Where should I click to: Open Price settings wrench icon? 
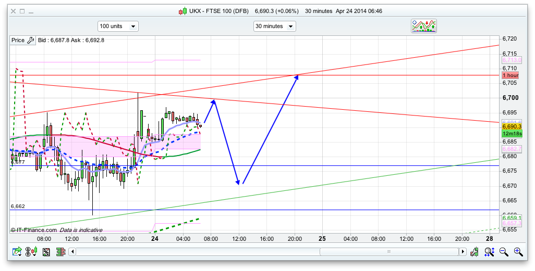coord(31,40)
